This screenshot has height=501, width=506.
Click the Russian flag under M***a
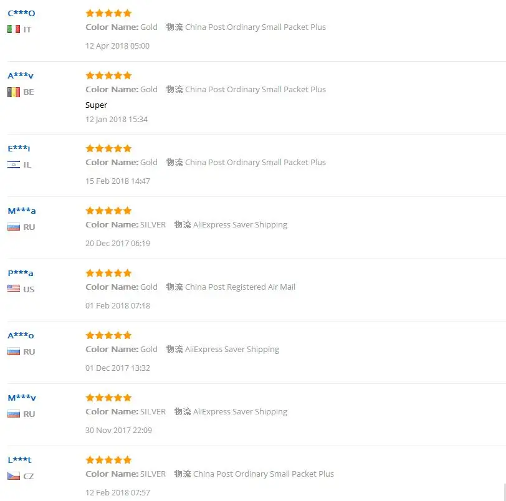coord(14,227)
